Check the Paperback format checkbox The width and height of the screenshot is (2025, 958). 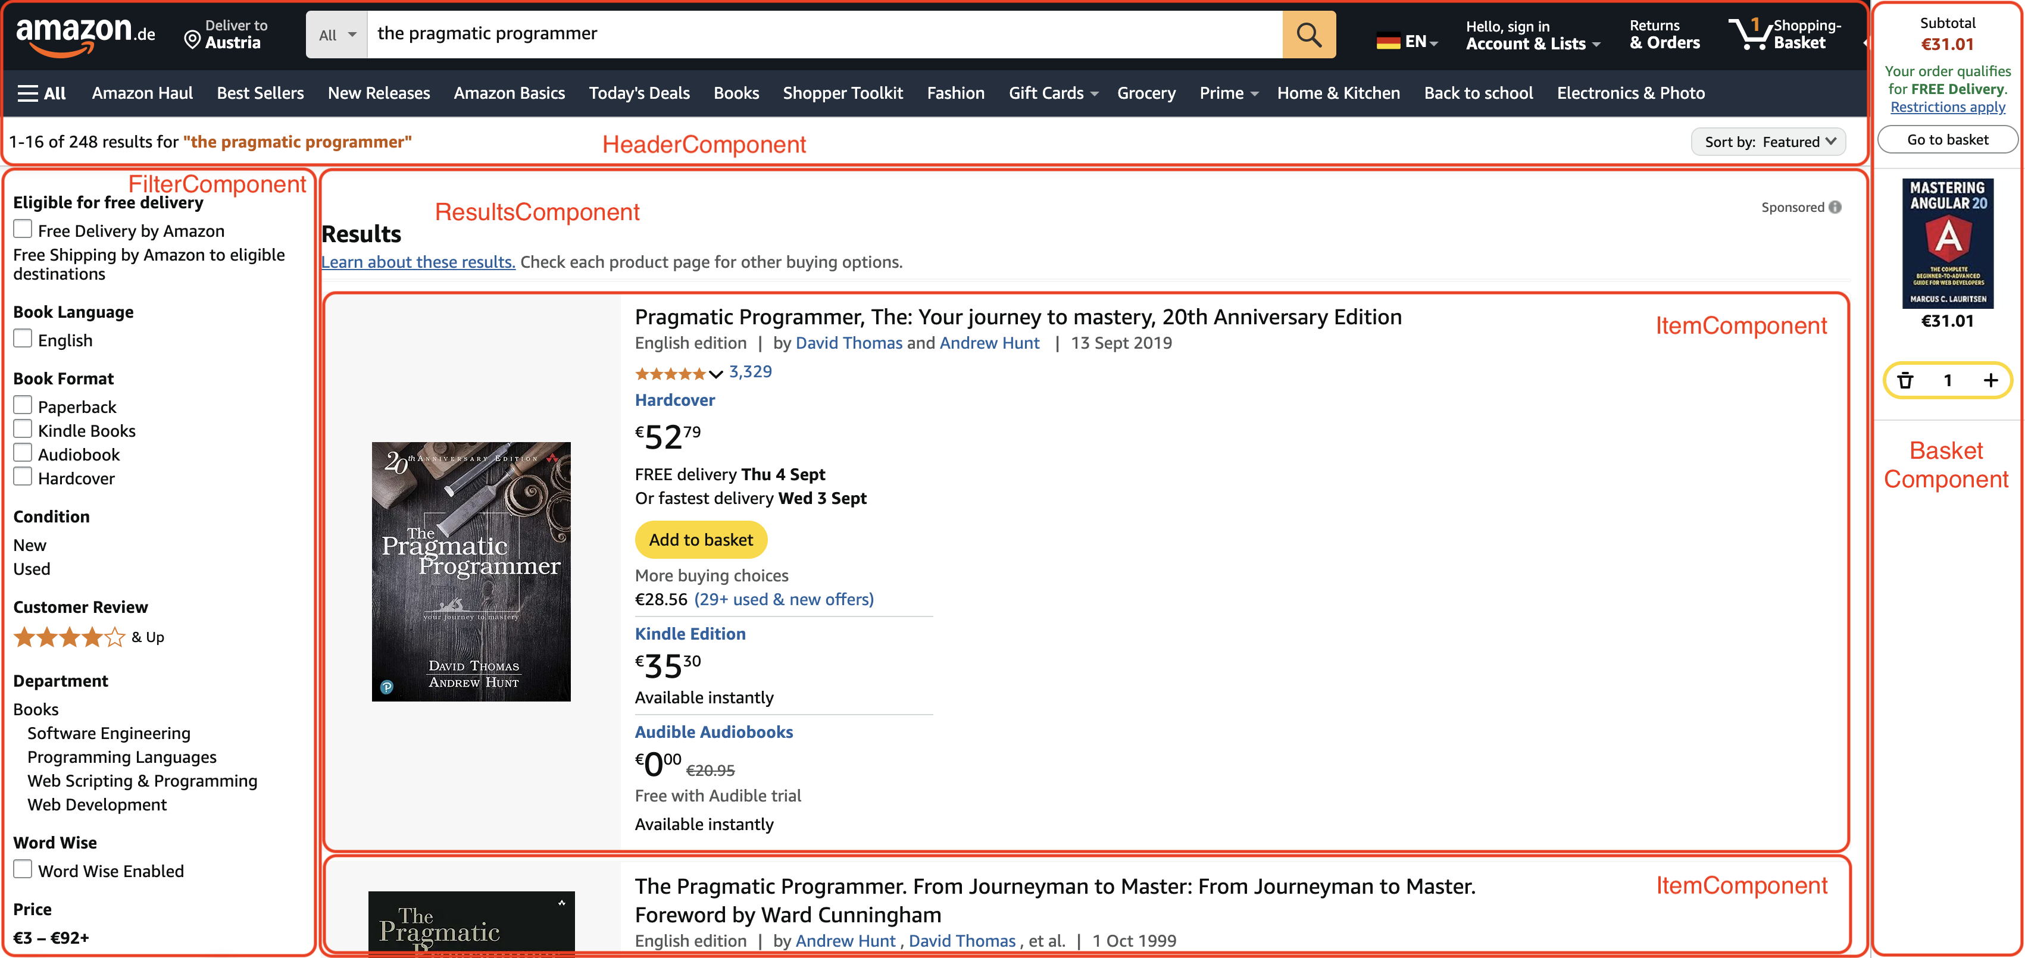click(x=23, y=406)
